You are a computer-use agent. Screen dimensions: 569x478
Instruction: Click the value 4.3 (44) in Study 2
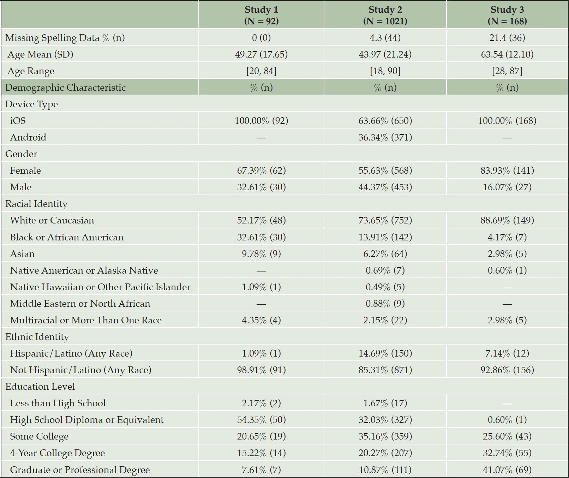coord(385,38)
